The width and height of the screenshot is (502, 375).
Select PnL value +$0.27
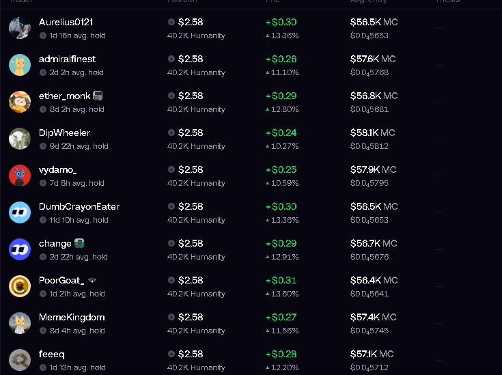pyautogui.click(x=281, y=317)
